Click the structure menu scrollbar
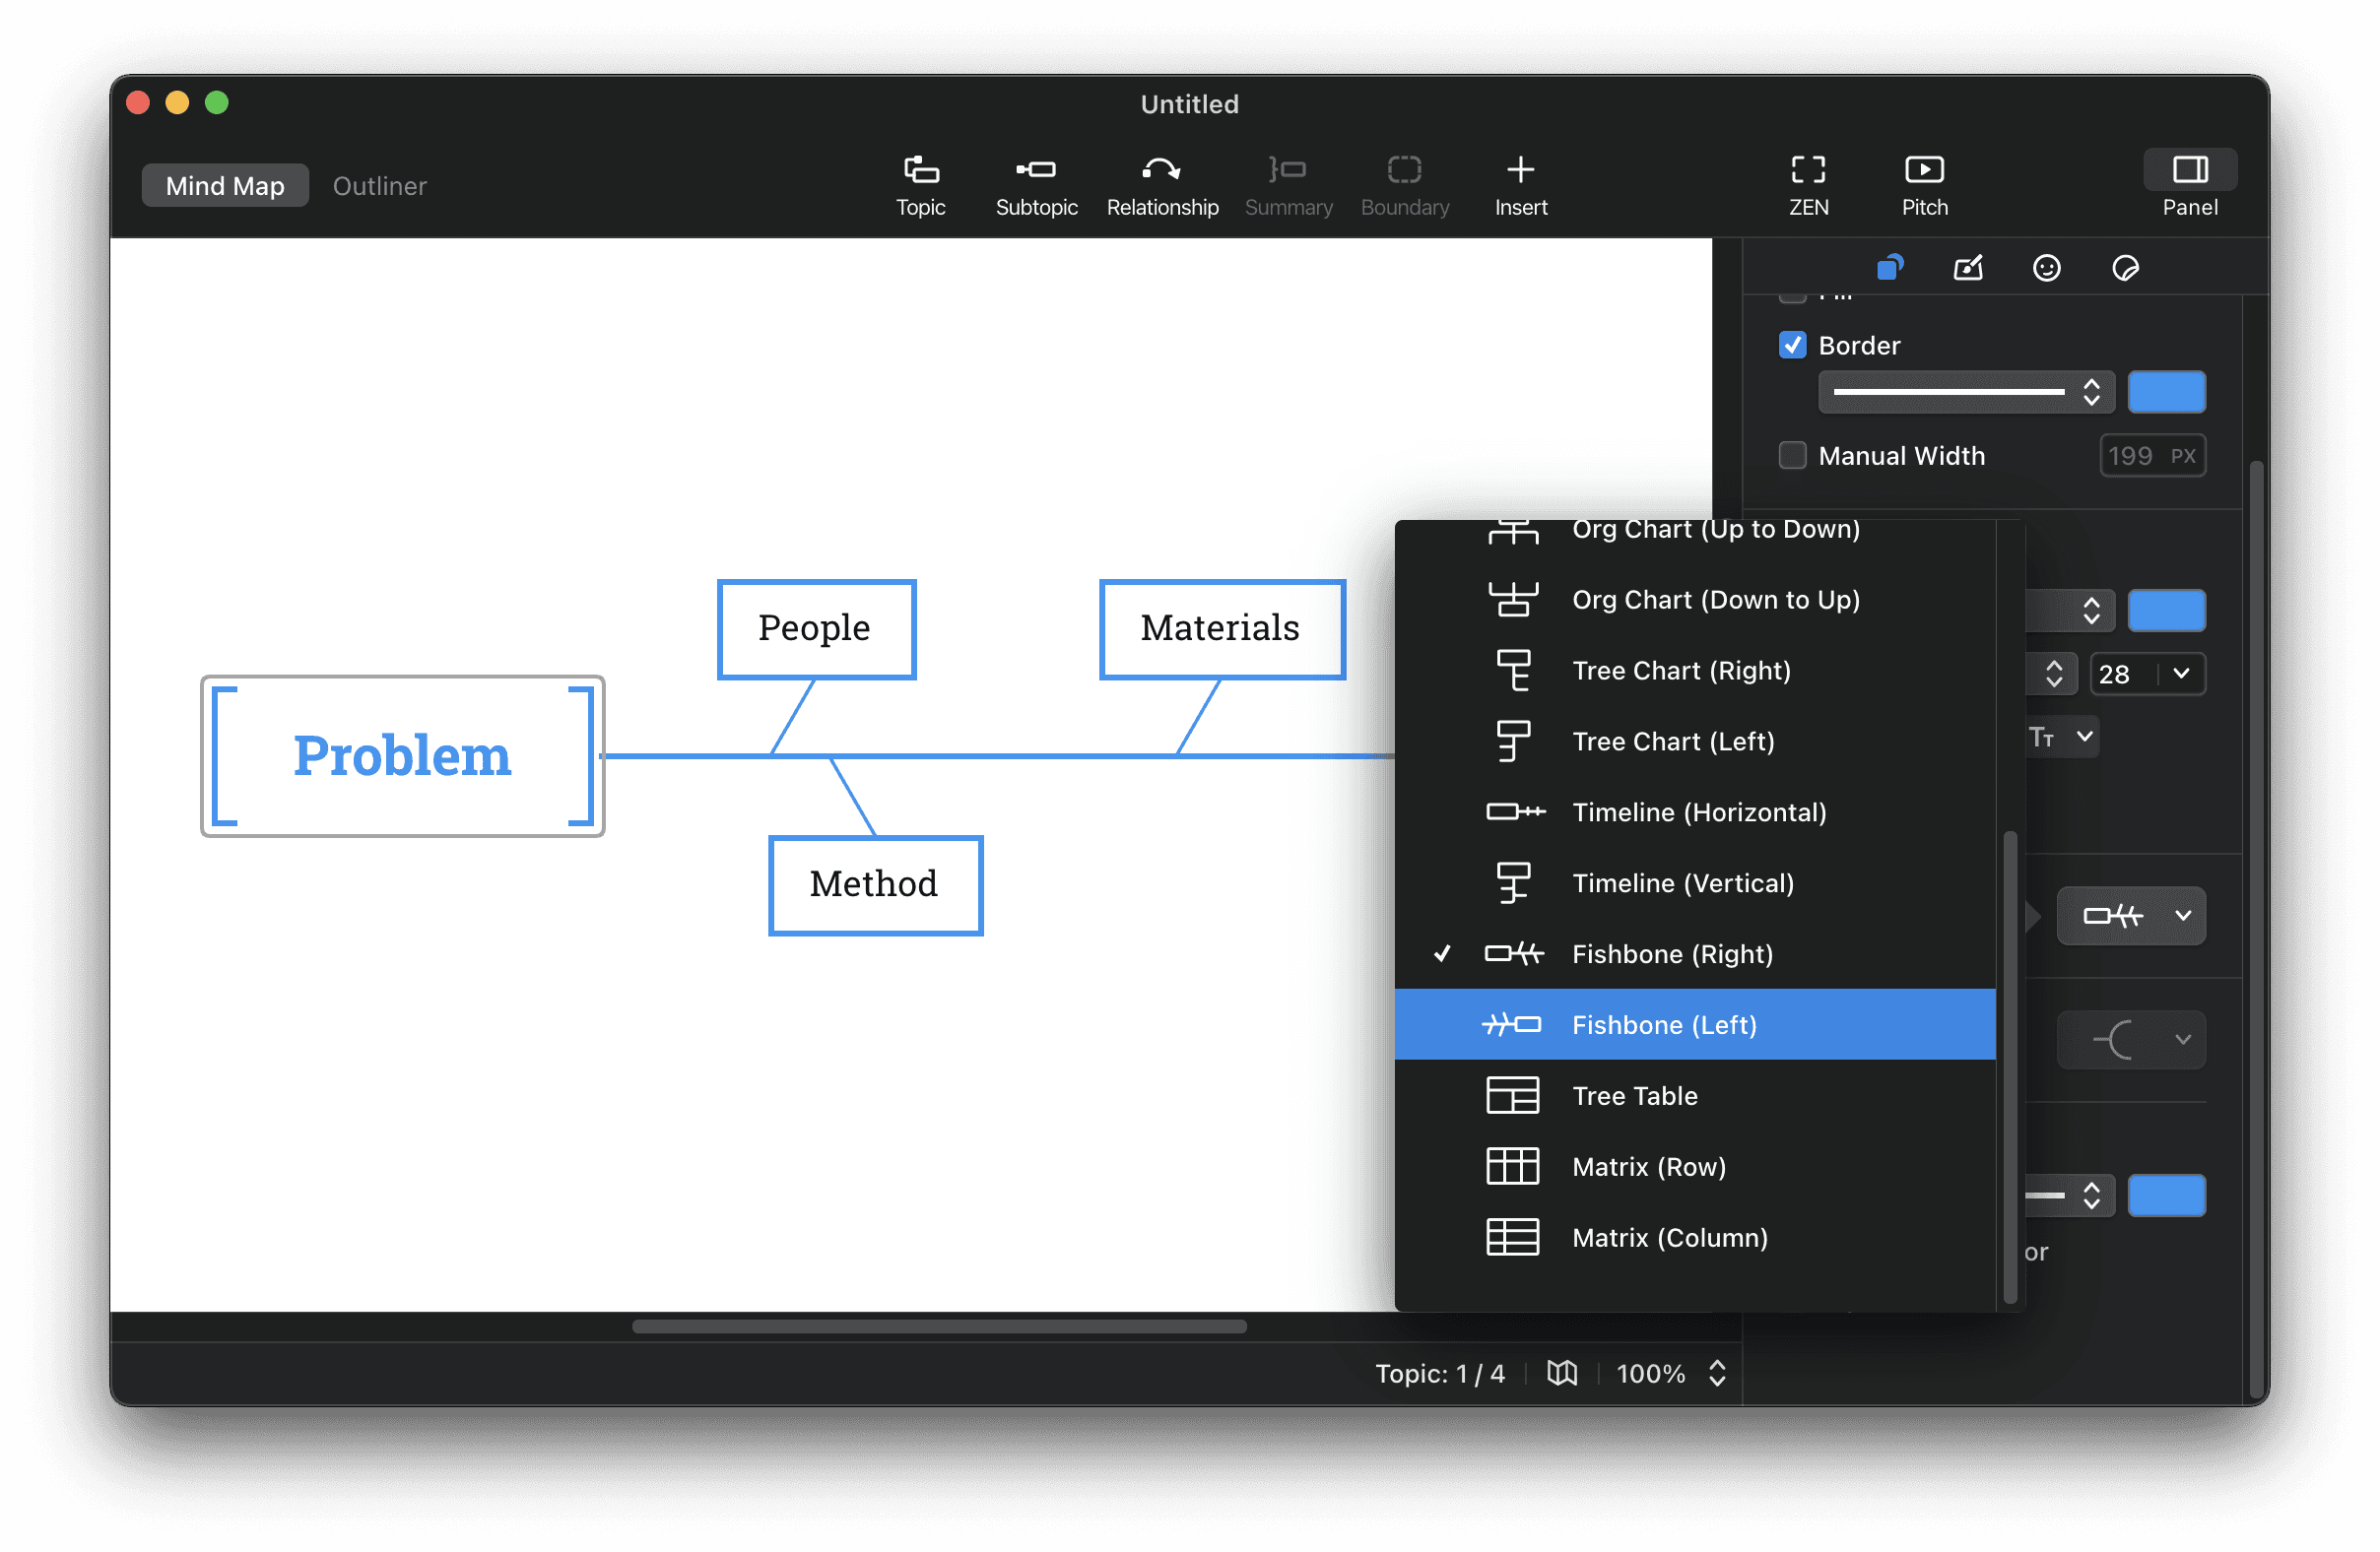The image size is (2380, 1552). coord(2010,1067)
